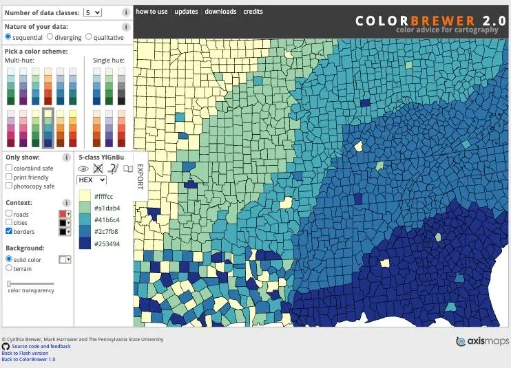511x368 pixels.
Task: Open the solid background color dropdown
Action: tap(65, 259)
